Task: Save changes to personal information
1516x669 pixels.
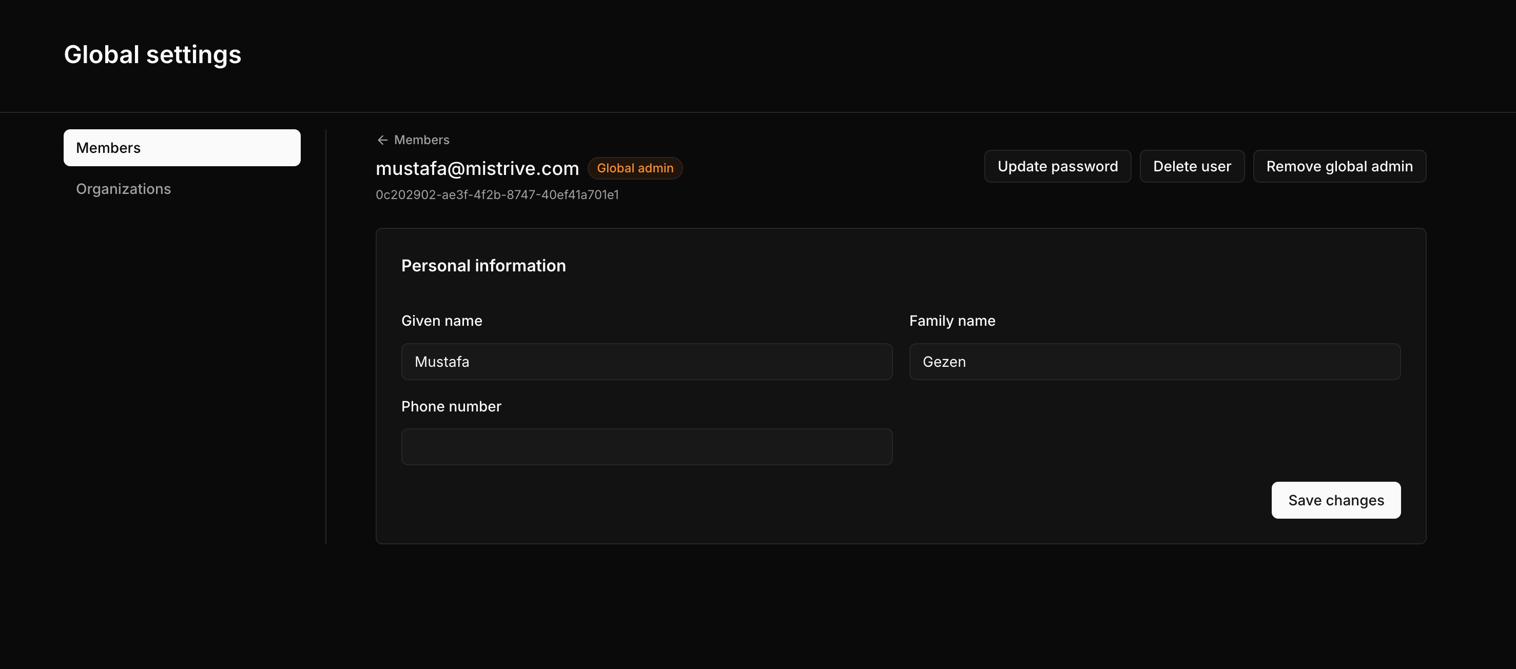Action: (1336, 500)
